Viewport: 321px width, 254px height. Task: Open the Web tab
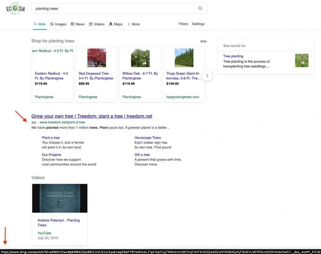(40, 24)
